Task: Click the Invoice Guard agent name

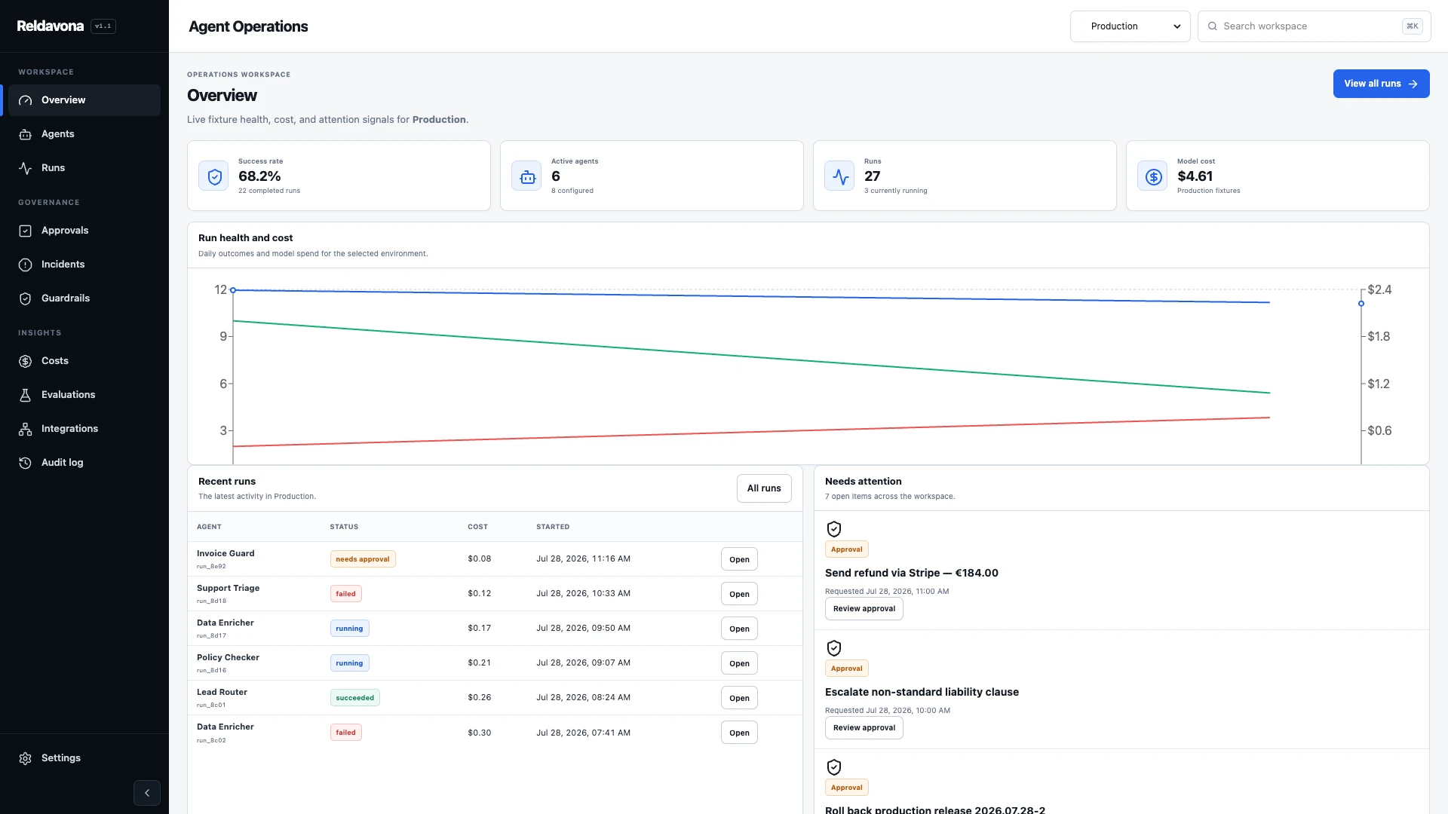Action: (225, 553)
